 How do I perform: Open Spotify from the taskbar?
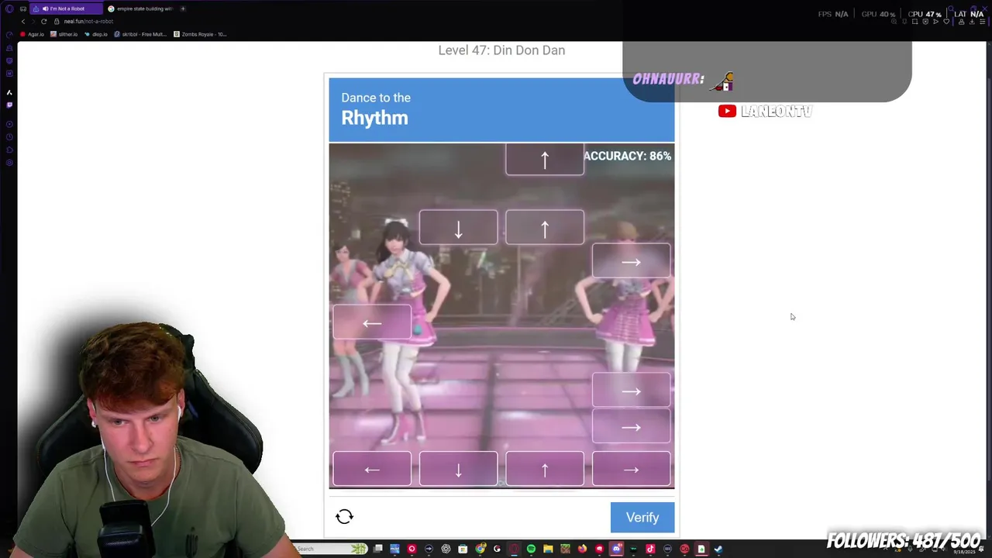531,549
